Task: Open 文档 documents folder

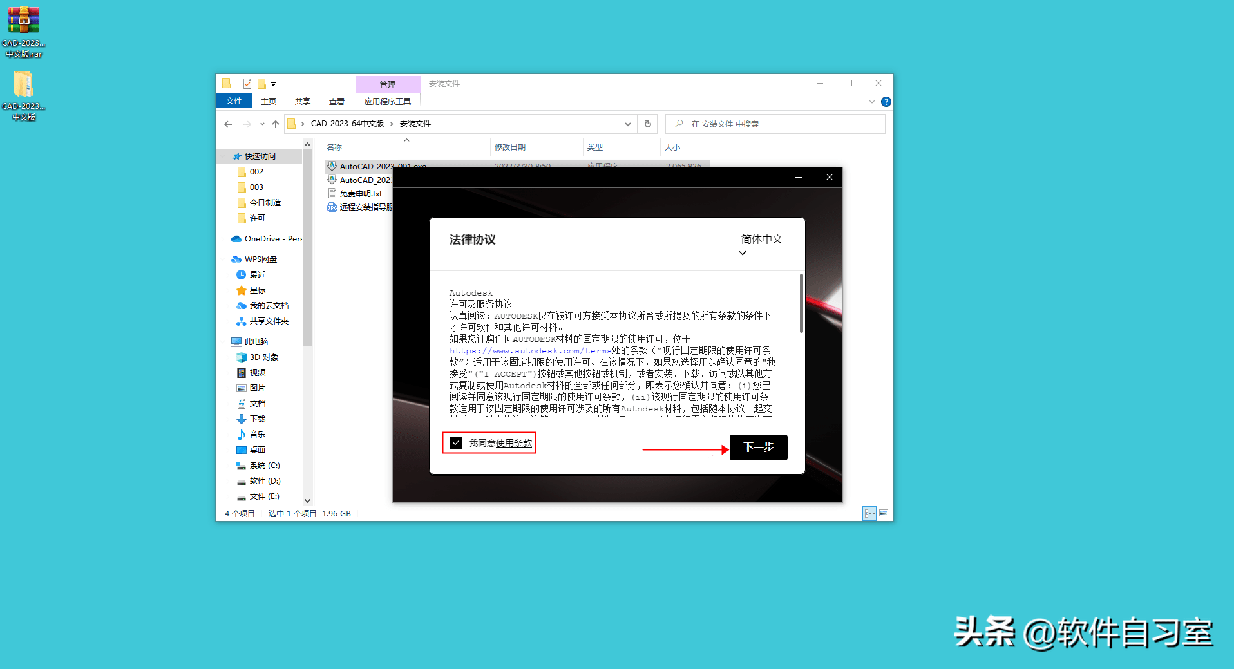Action: coord(251,404)
